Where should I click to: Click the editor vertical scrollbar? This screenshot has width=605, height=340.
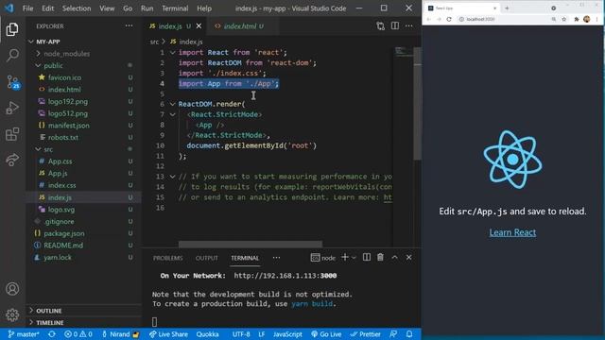pyautogui.click(x=418, y=103)
